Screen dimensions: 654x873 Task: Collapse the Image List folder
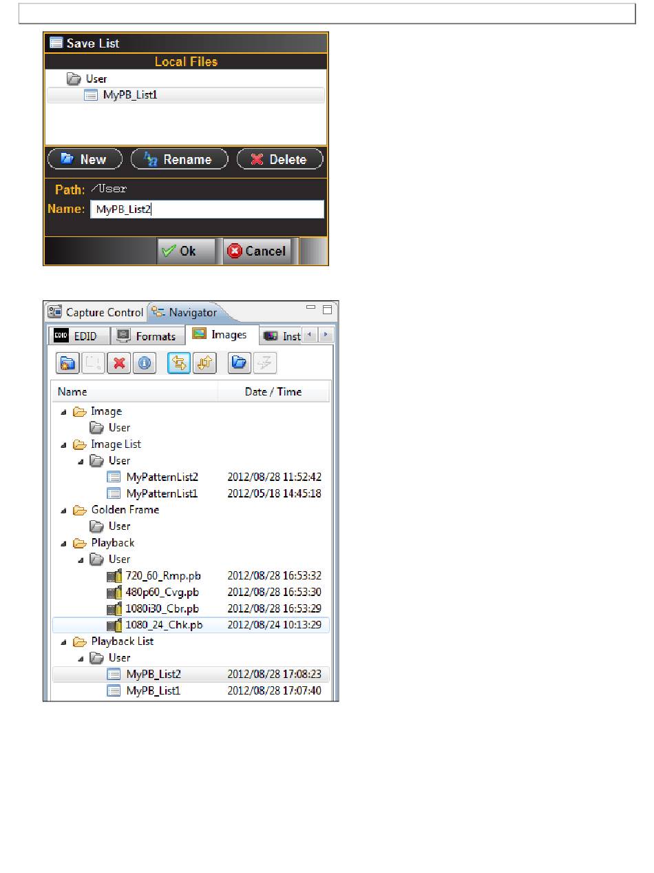(x=64, y=444)
